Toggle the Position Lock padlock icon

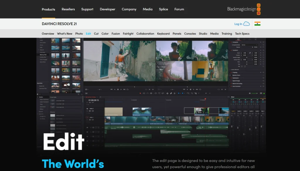coord(175,93)
